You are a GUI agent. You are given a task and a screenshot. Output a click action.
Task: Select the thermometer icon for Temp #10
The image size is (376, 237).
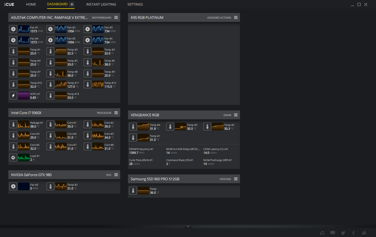(13, 85)
